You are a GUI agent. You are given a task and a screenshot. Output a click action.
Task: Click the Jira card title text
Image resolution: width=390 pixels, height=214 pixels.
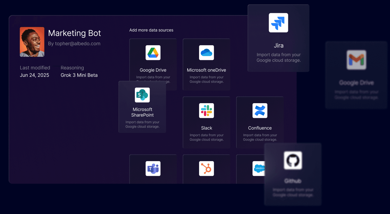pos(278,46)
